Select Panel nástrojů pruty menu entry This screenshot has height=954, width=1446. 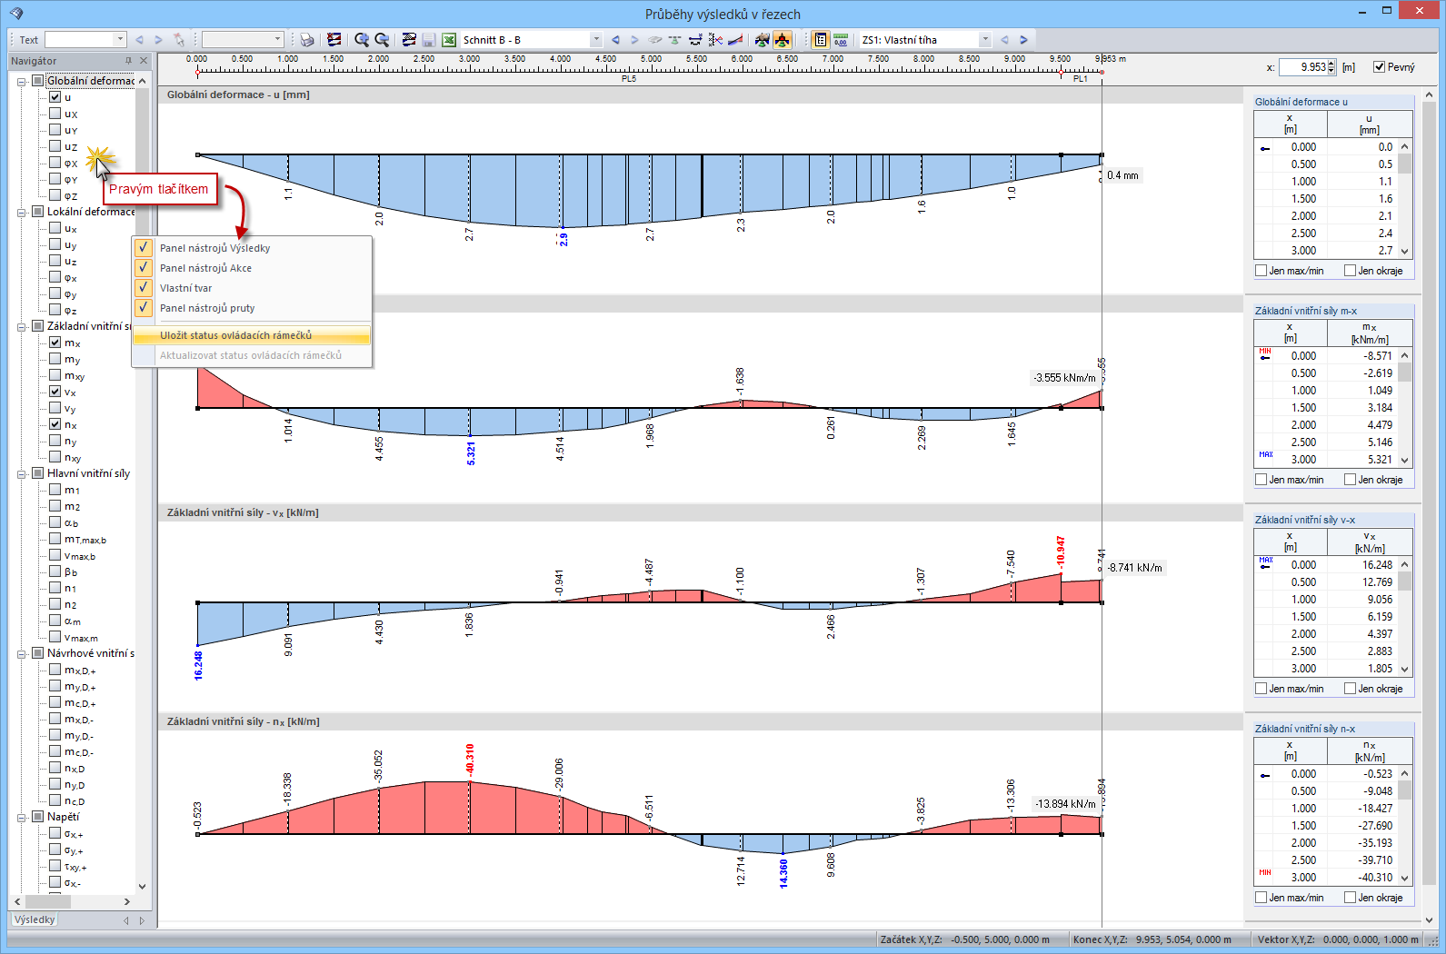pyautogui.click(x=252, y=308)
